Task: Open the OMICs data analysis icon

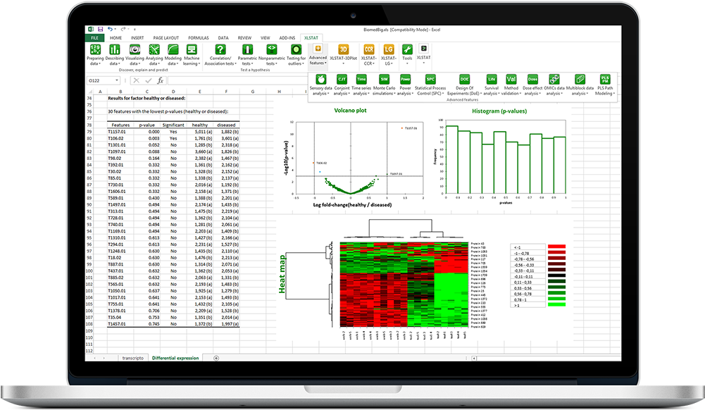Action: [x=554, y=80]
